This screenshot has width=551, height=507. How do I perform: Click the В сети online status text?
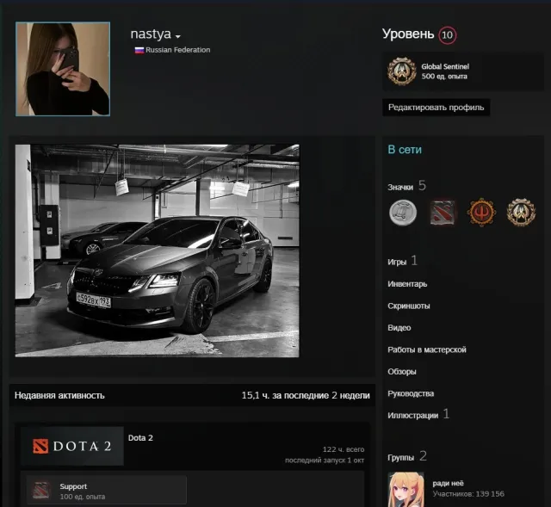(405, 150)
